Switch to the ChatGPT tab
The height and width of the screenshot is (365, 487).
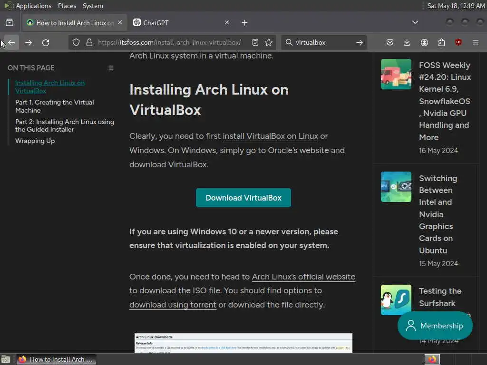[181, 23]
